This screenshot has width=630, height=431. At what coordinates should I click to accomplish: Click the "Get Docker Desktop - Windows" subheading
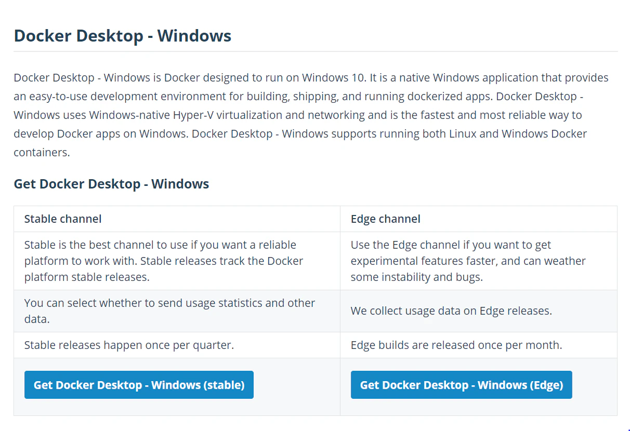click(x=111, y=184)
